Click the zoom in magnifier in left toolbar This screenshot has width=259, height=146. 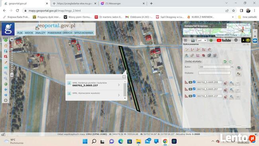6,73
